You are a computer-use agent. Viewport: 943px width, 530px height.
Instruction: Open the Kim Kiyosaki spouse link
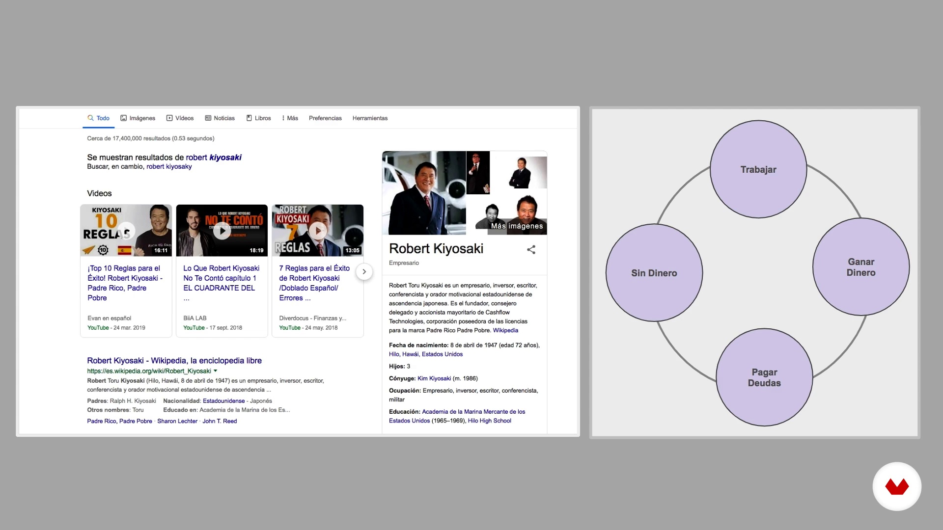(434, 379)
